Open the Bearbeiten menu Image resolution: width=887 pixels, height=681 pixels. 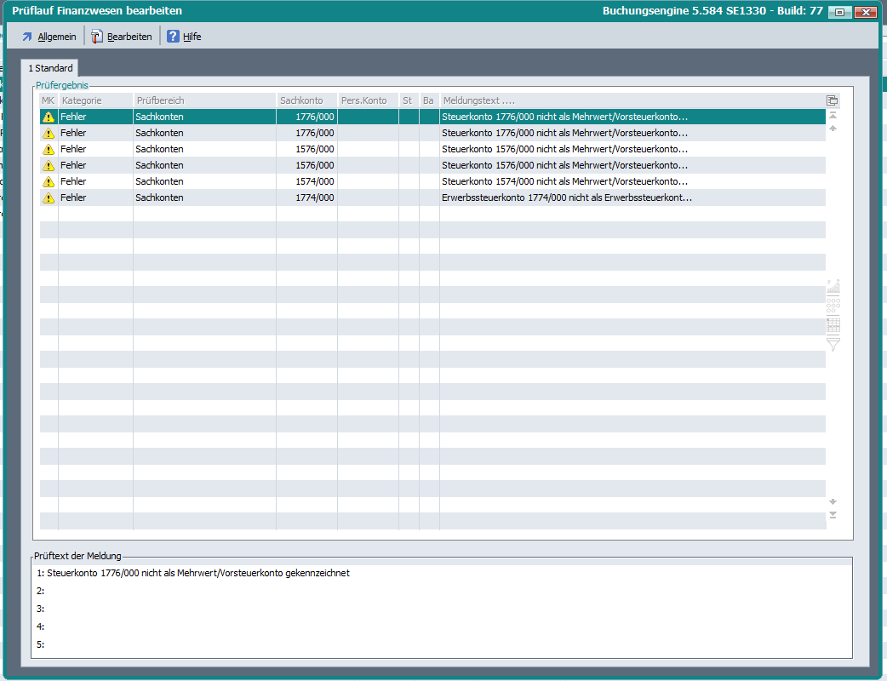pos(122,37)
